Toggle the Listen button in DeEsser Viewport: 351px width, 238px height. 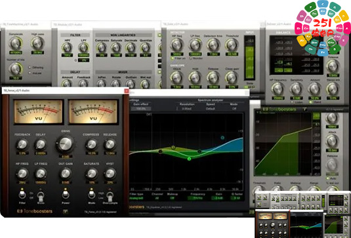[292, 102]
